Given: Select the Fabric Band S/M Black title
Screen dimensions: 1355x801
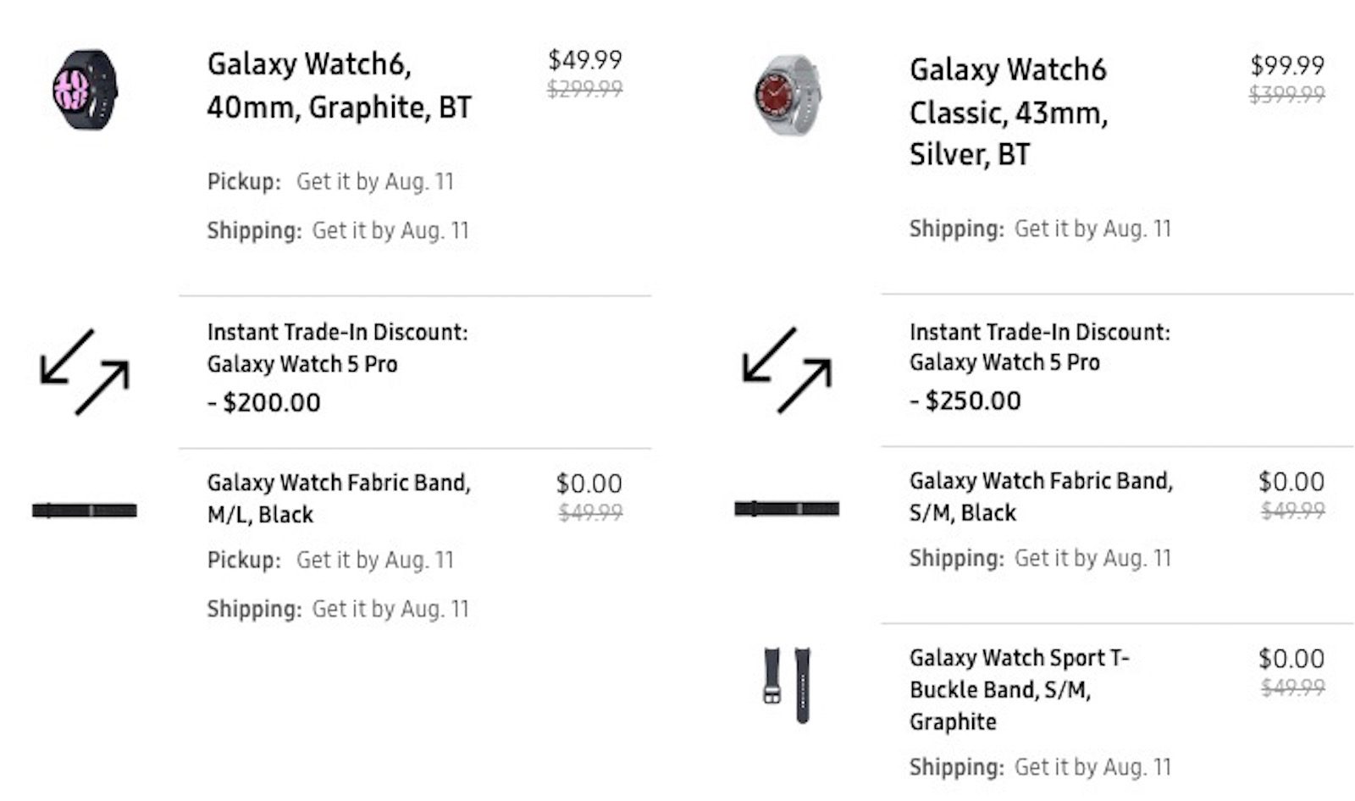Looking at the screenshot, I should (1041, 496).
